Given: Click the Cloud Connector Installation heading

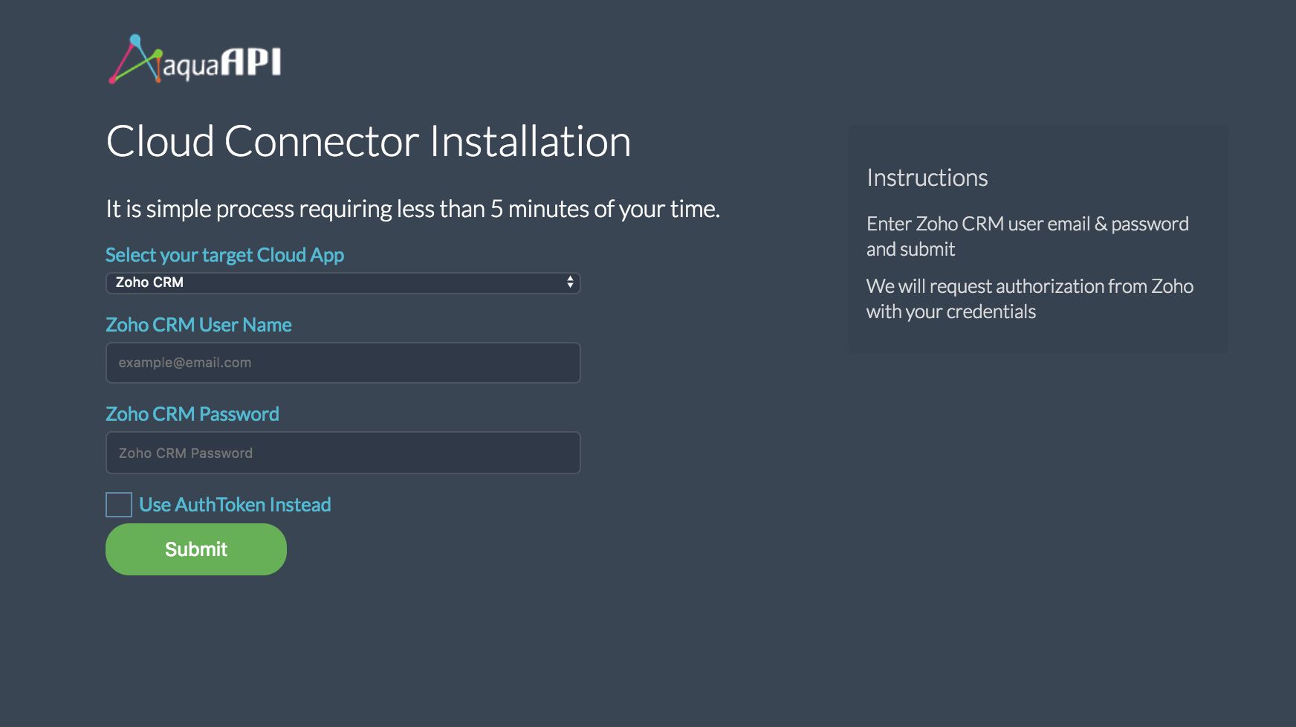Looking at the screenshot, I should 368,141.
